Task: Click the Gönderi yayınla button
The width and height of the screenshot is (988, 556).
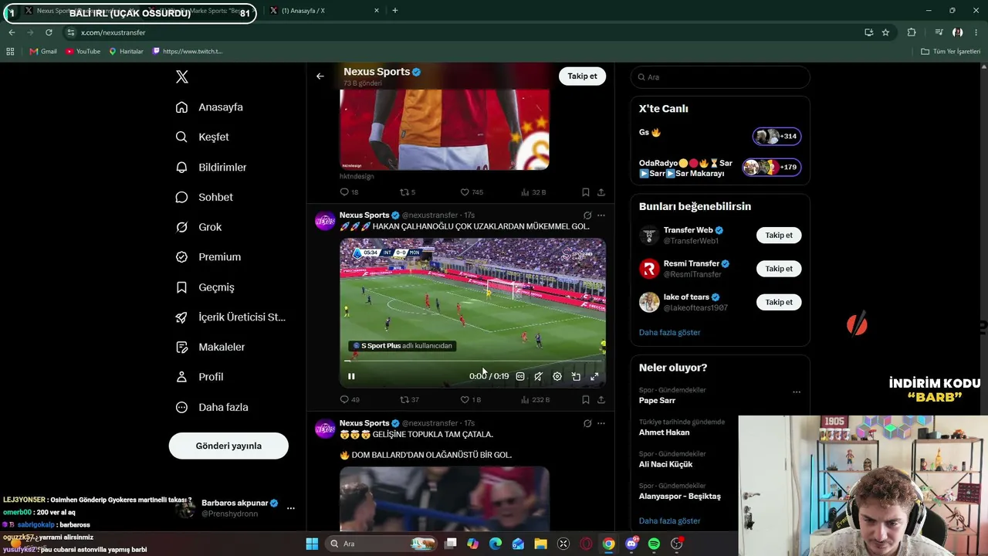Action: (228, 446)
